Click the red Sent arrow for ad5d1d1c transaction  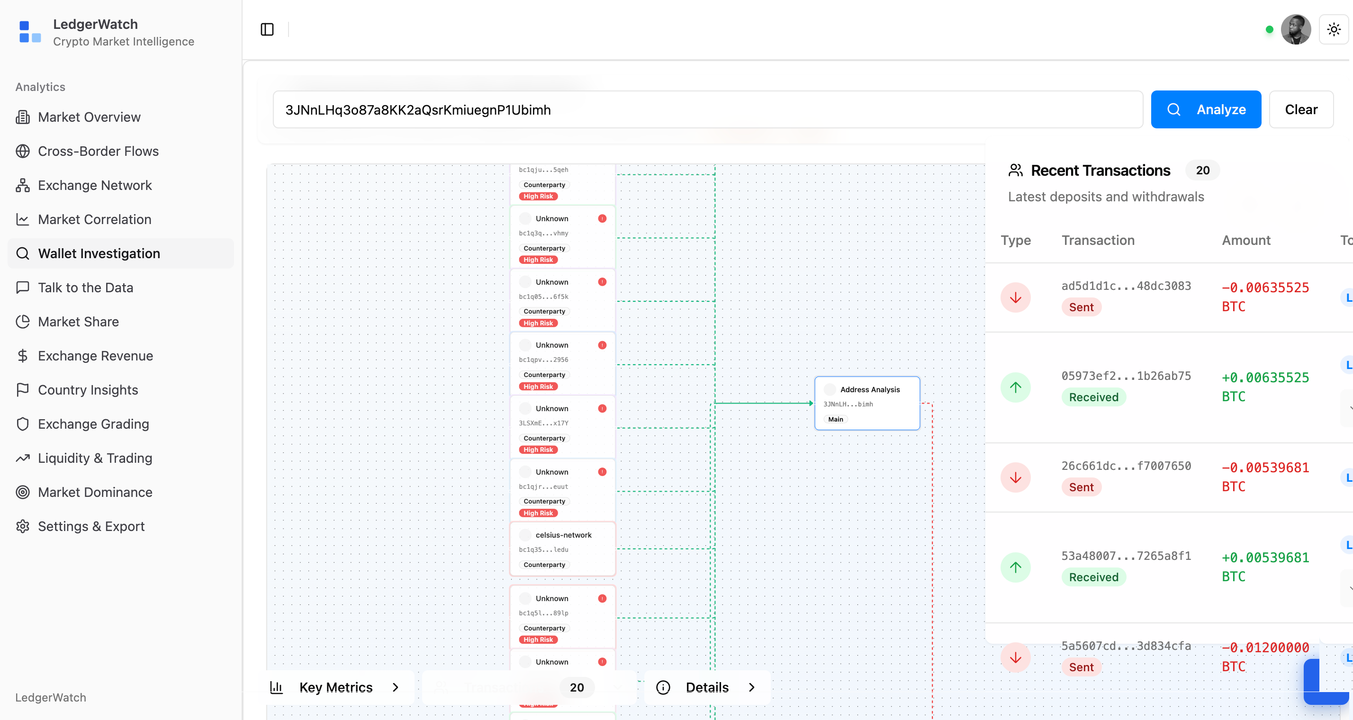(x=1015, y=297)
